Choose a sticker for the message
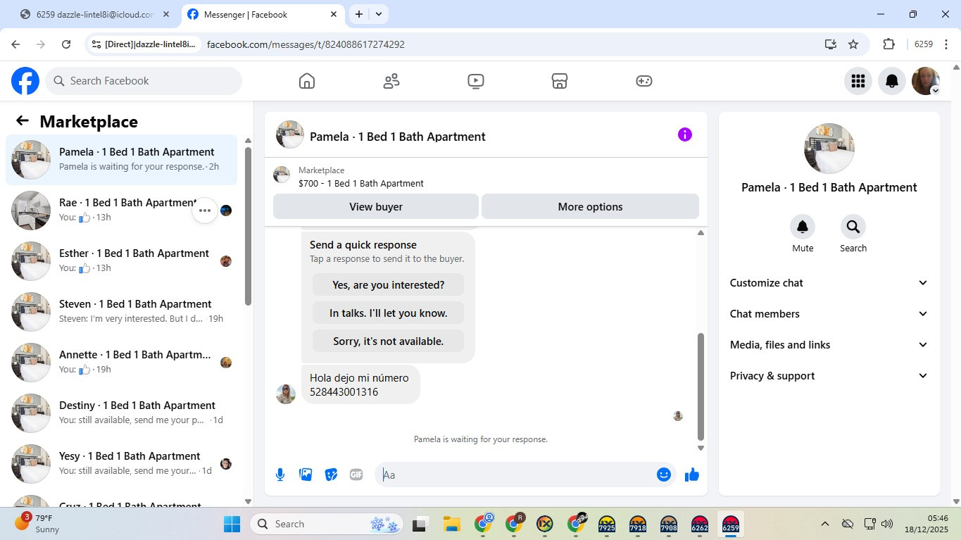The image size is (961, 540). (331, 475)
